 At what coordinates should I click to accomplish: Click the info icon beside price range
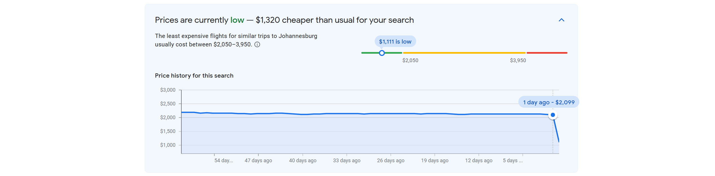coord(257,44)
